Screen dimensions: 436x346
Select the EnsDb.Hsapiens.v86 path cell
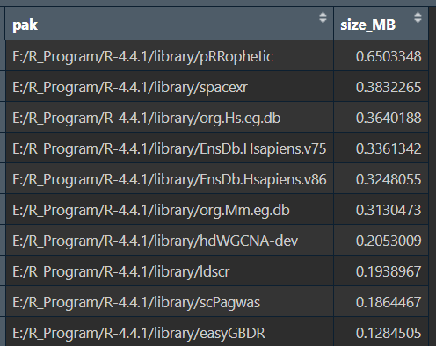coord(169,179)
